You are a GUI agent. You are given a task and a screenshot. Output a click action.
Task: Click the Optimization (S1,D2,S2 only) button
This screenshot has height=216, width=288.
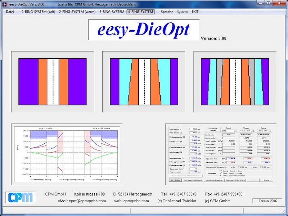(x=235, y=180)
